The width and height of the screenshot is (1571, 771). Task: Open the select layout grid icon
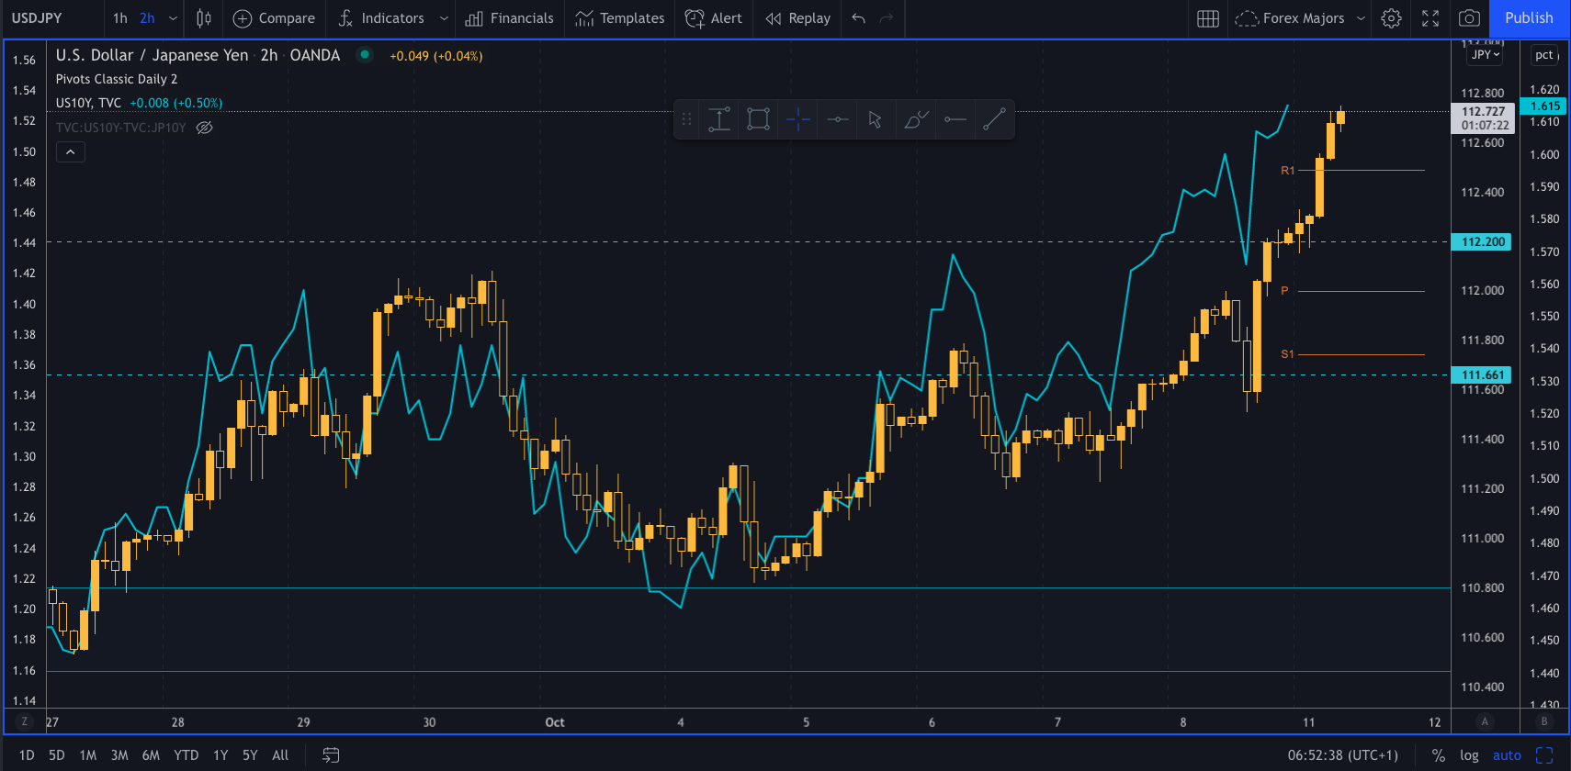pyautogui.click(x=1208, y=18)
